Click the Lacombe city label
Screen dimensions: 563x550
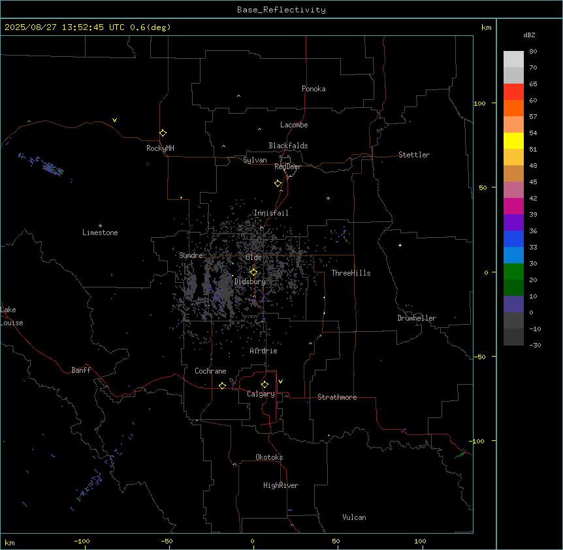(294, 125)
